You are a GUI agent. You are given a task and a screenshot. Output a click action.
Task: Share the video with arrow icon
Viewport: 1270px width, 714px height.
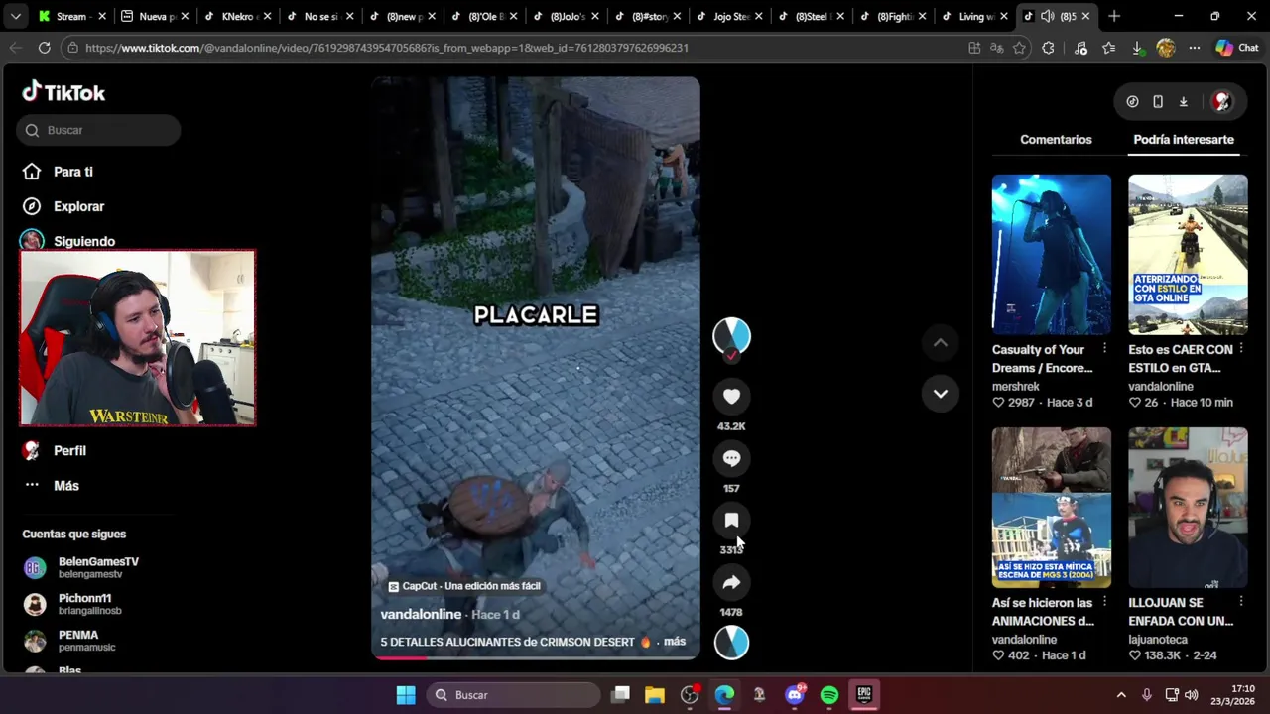tap(731, 582)
